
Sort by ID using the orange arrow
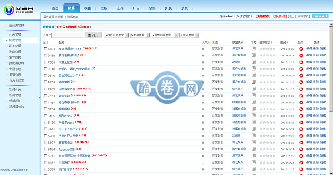click(48, 42)
